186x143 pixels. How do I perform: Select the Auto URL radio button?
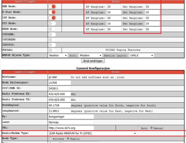139,128
